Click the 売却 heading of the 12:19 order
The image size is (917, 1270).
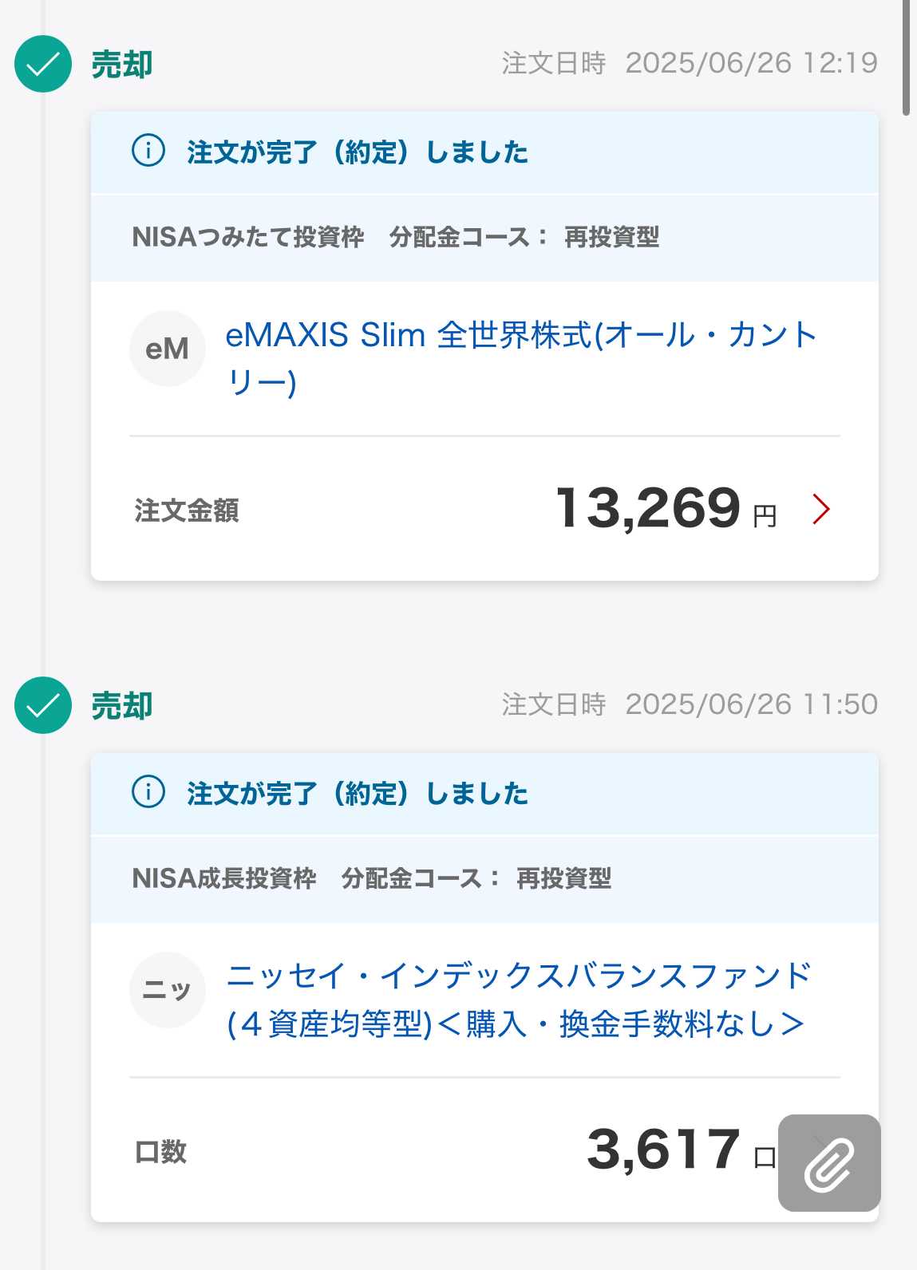pos(122,65)
